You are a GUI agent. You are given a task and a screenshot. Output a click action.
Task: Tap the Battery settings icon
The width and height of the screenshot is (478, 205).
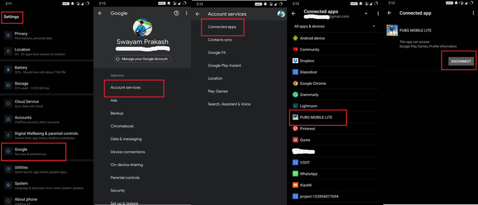pyautogui.click(x=8, y=70)
